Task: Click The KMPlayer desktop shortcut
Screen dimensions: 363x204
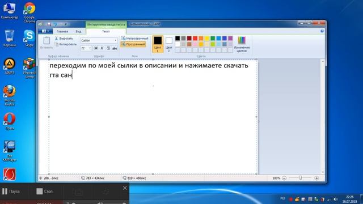Action: [x=10, y=151]
